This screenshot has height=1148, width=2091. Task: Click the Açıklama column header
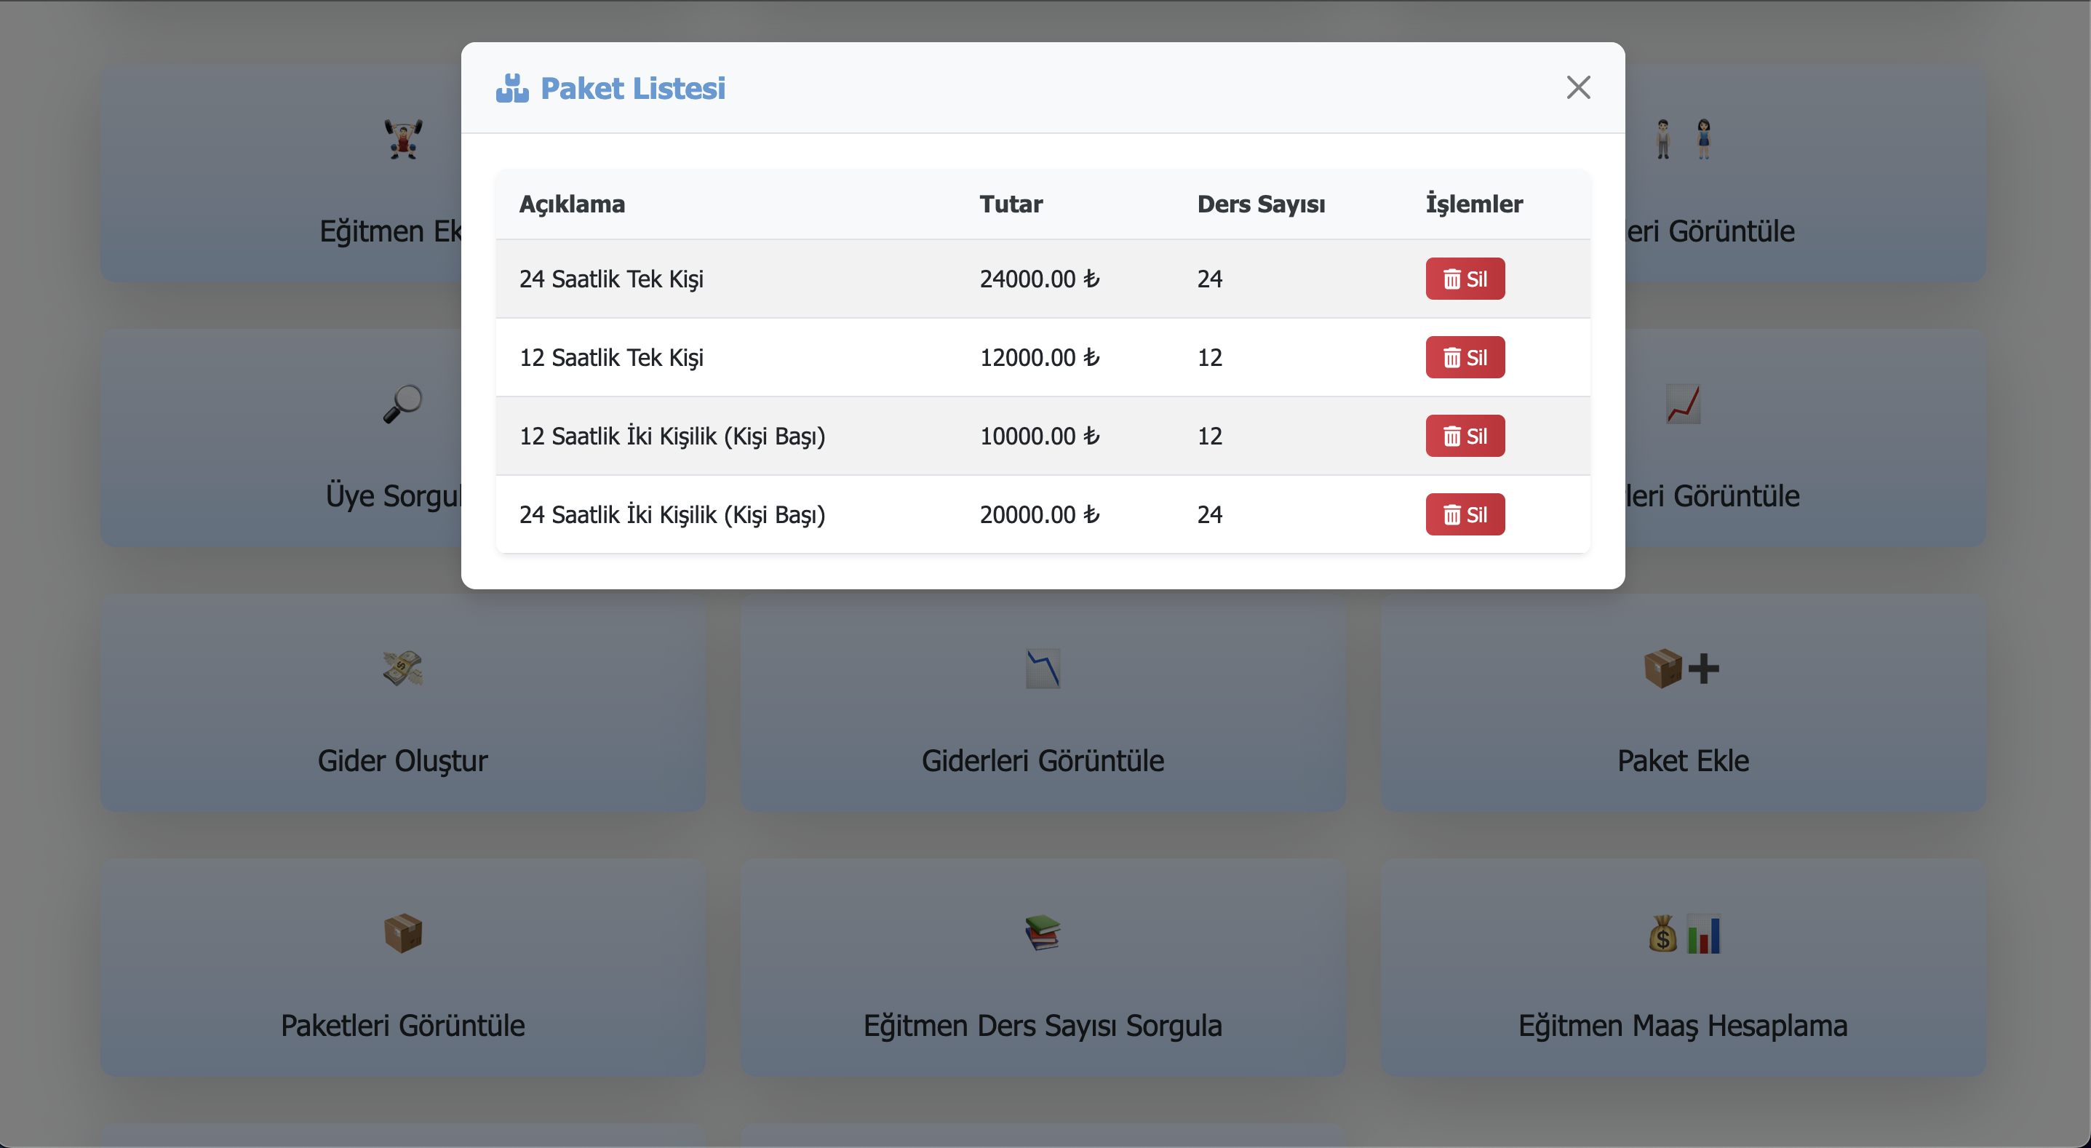tap(571, 204)
